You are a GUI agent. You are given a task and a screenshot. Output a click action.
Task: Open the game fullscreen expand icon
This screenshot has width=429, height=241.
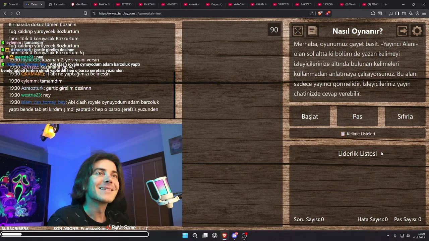point(298,31)
